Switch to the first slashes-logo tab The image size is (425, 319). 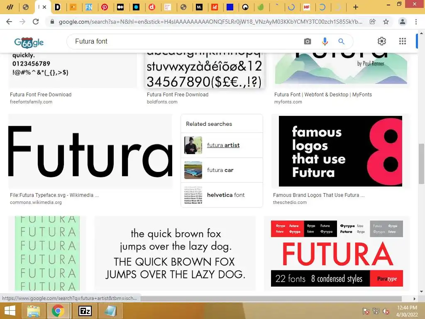10,7
